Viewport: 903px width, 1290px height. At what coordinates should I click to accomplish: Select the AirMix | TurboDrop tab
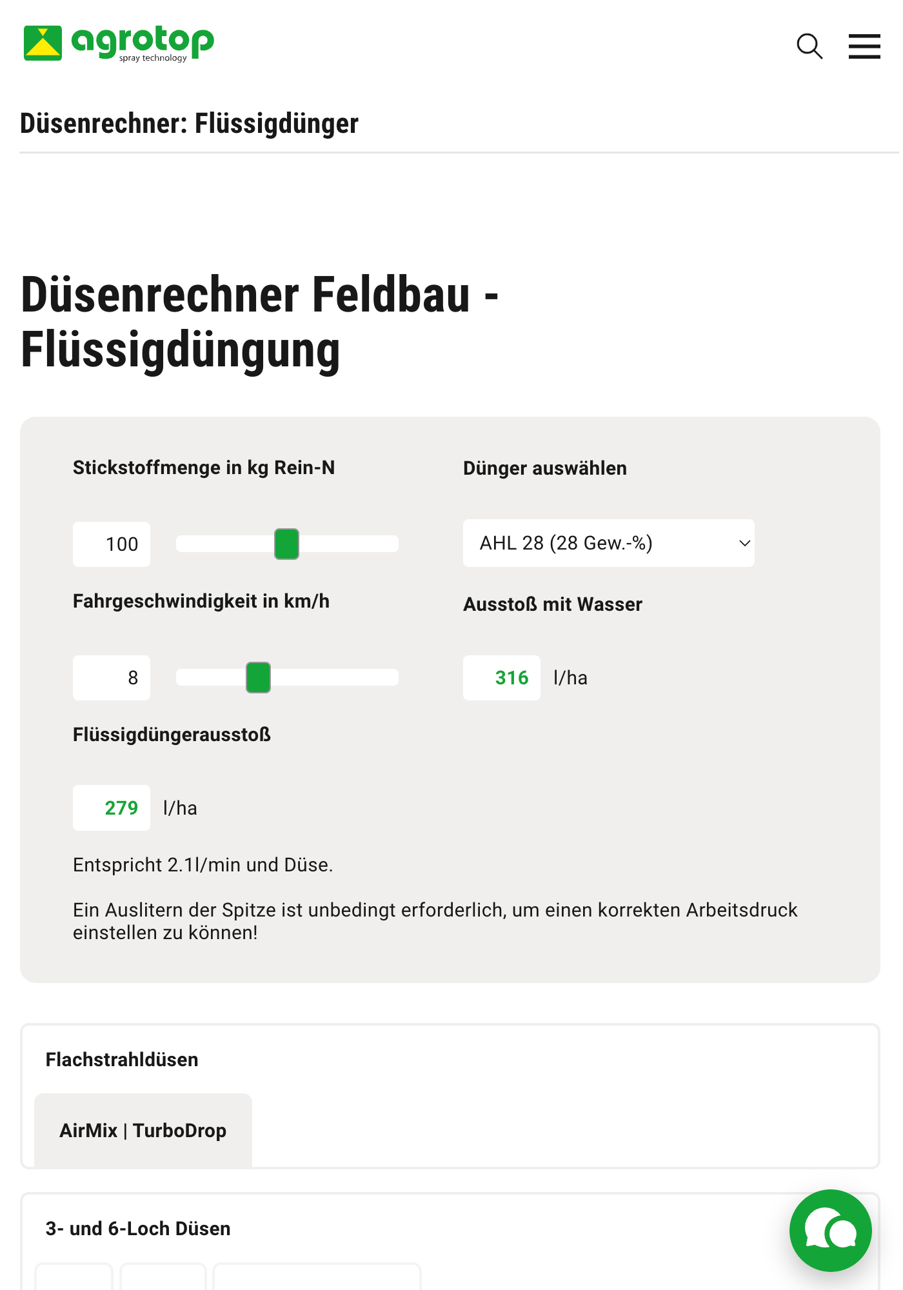143,1131
